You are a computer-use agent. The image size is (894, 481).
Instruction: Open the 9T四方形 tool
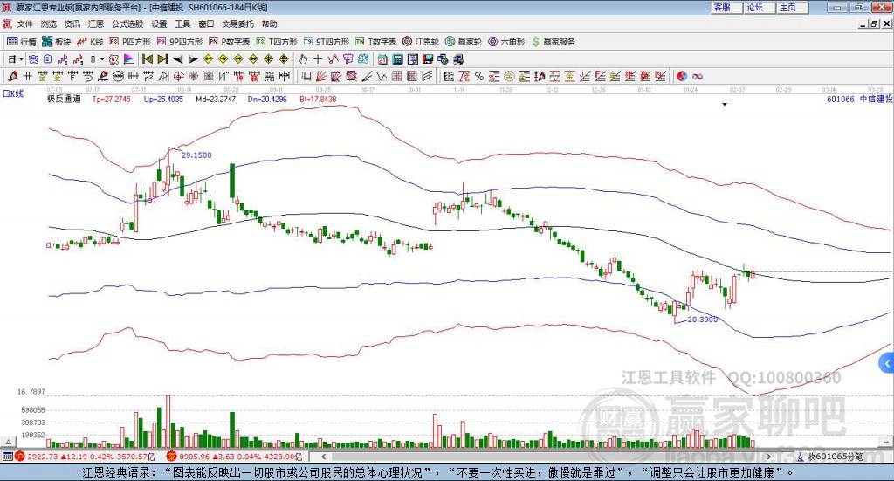tap(327, 42)
